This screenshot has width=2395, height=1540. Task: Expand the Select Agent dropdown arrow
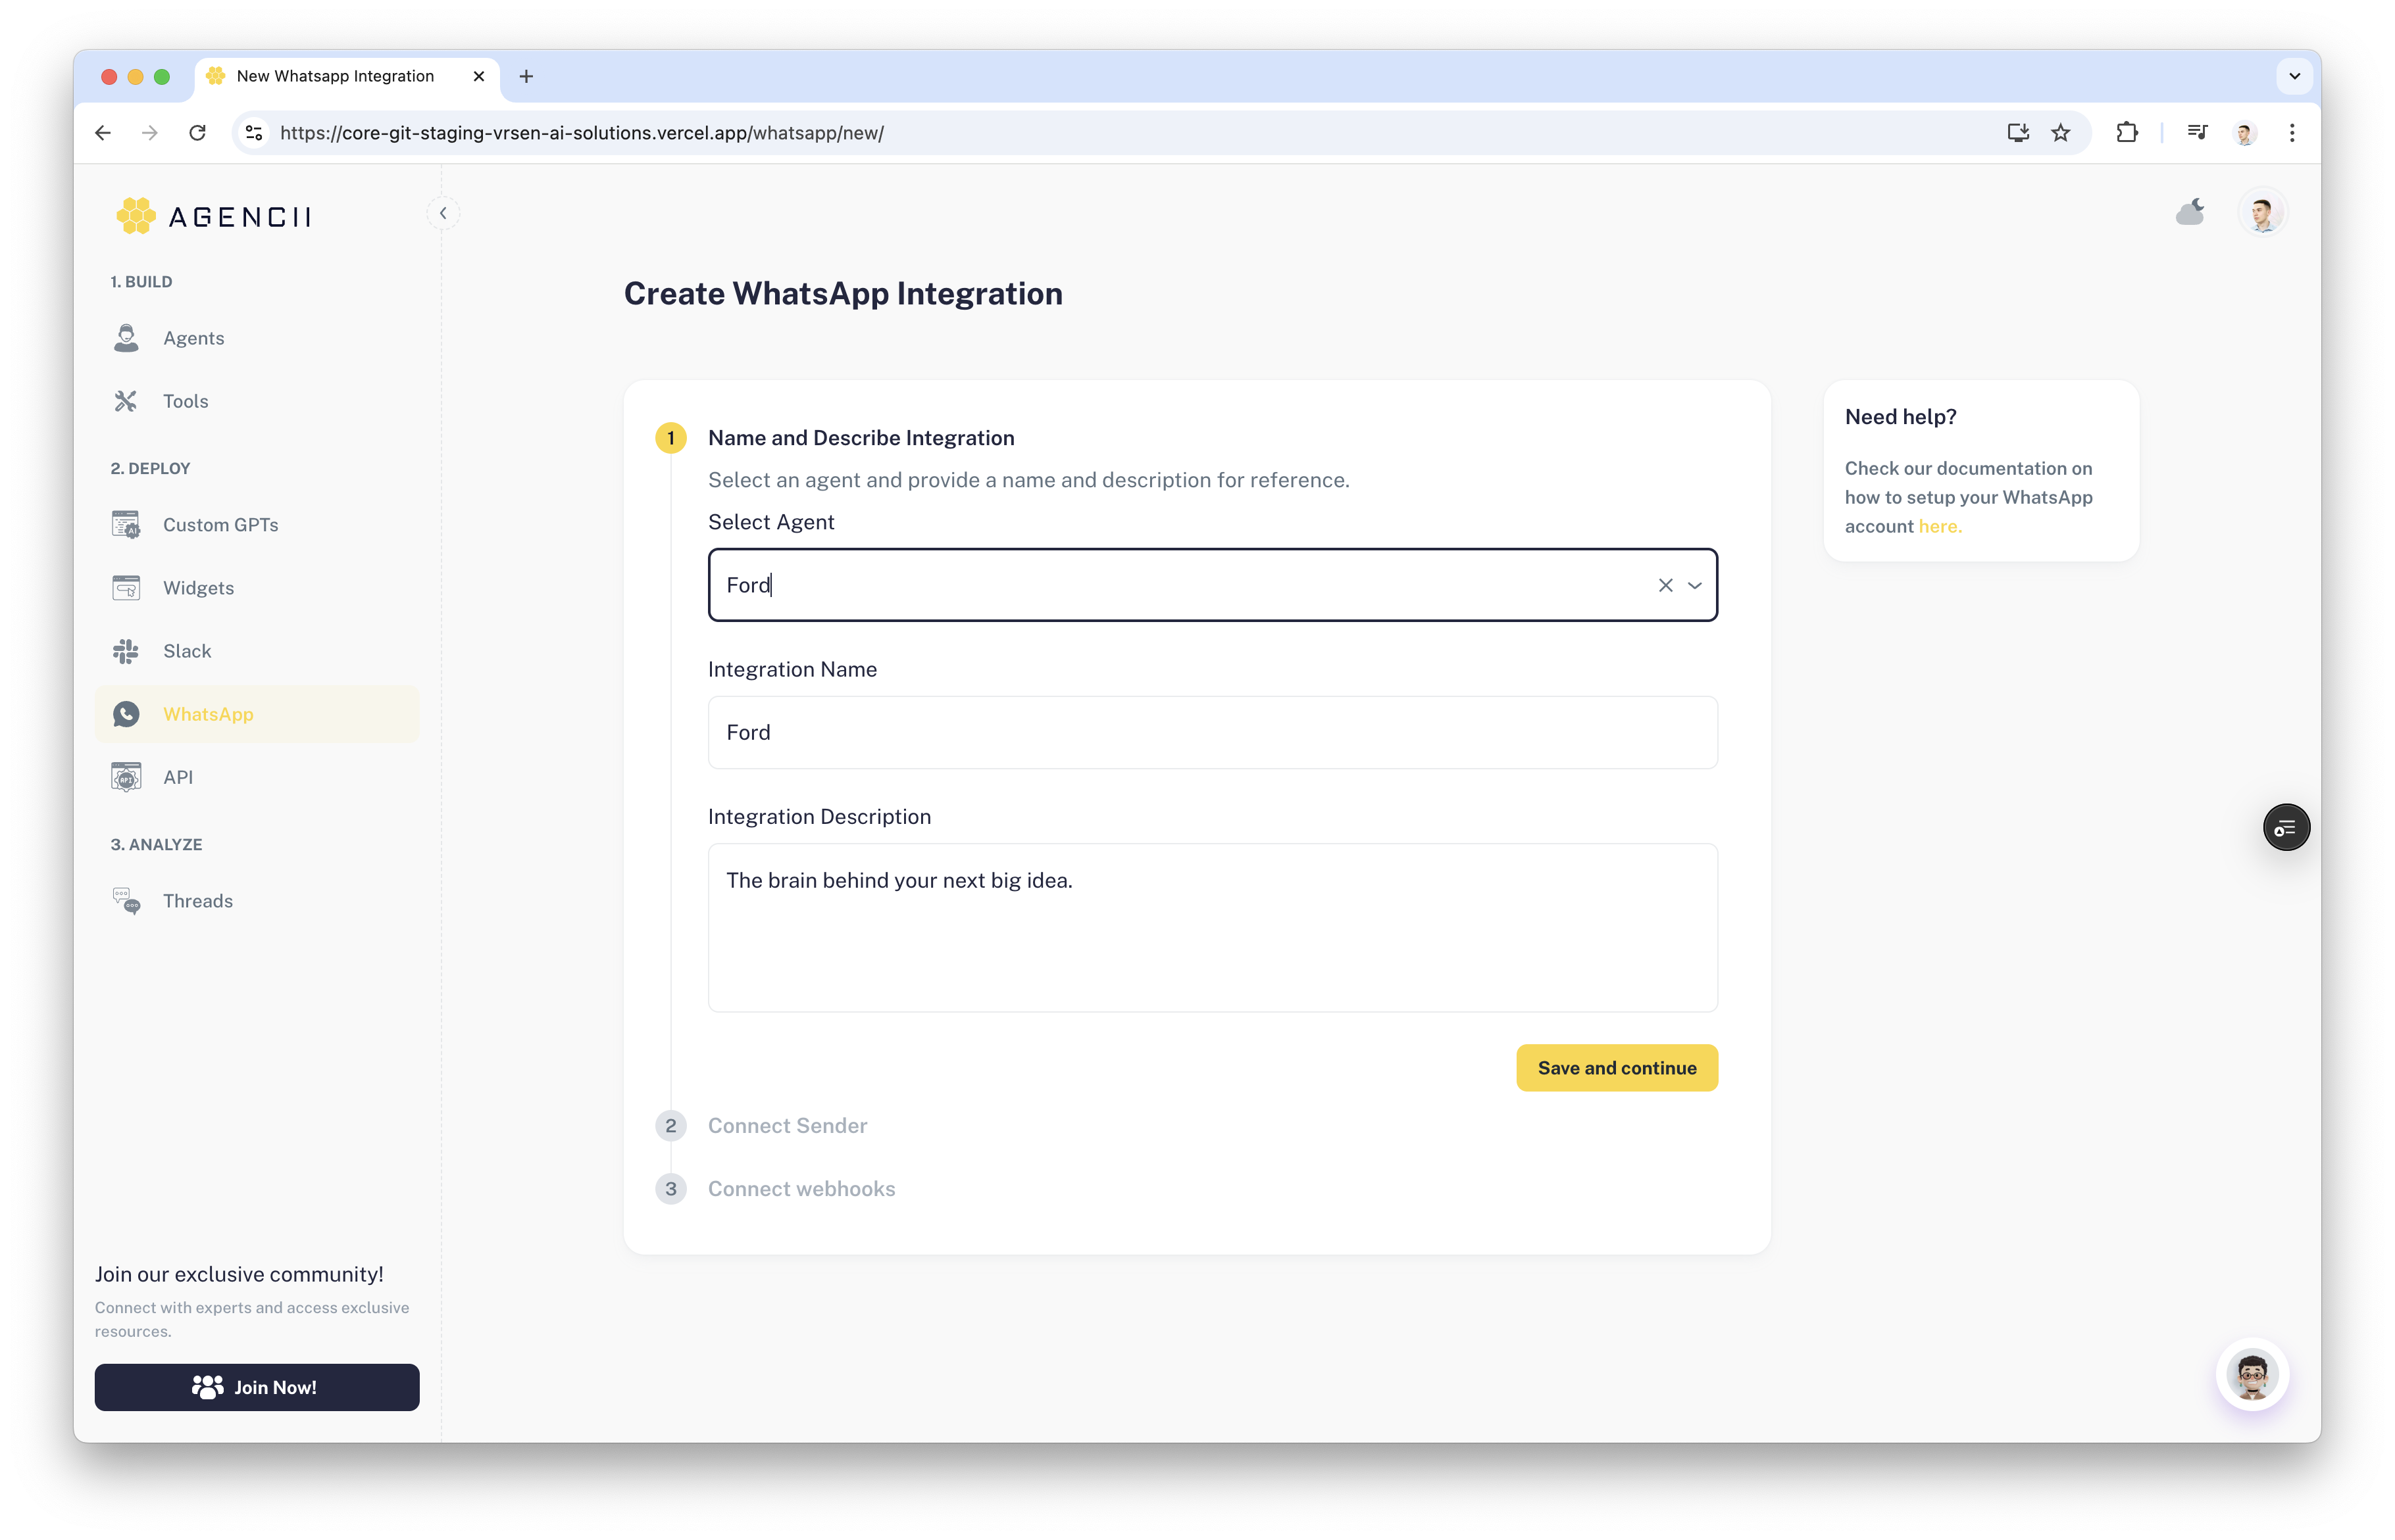coord(1695,585)
